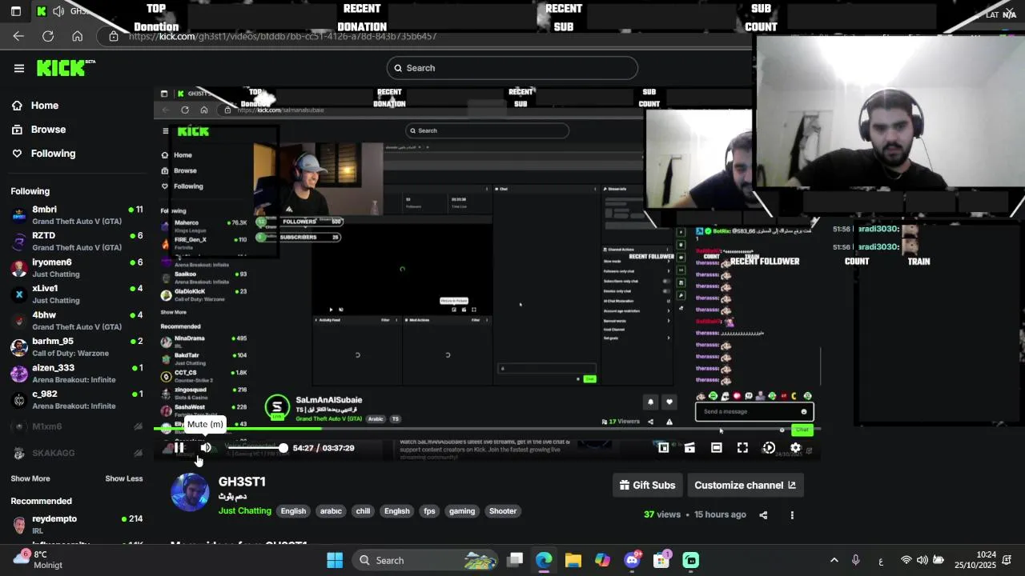Open 4bhw channel in Following list
The image size is (1025, 576).
(77, 321)
